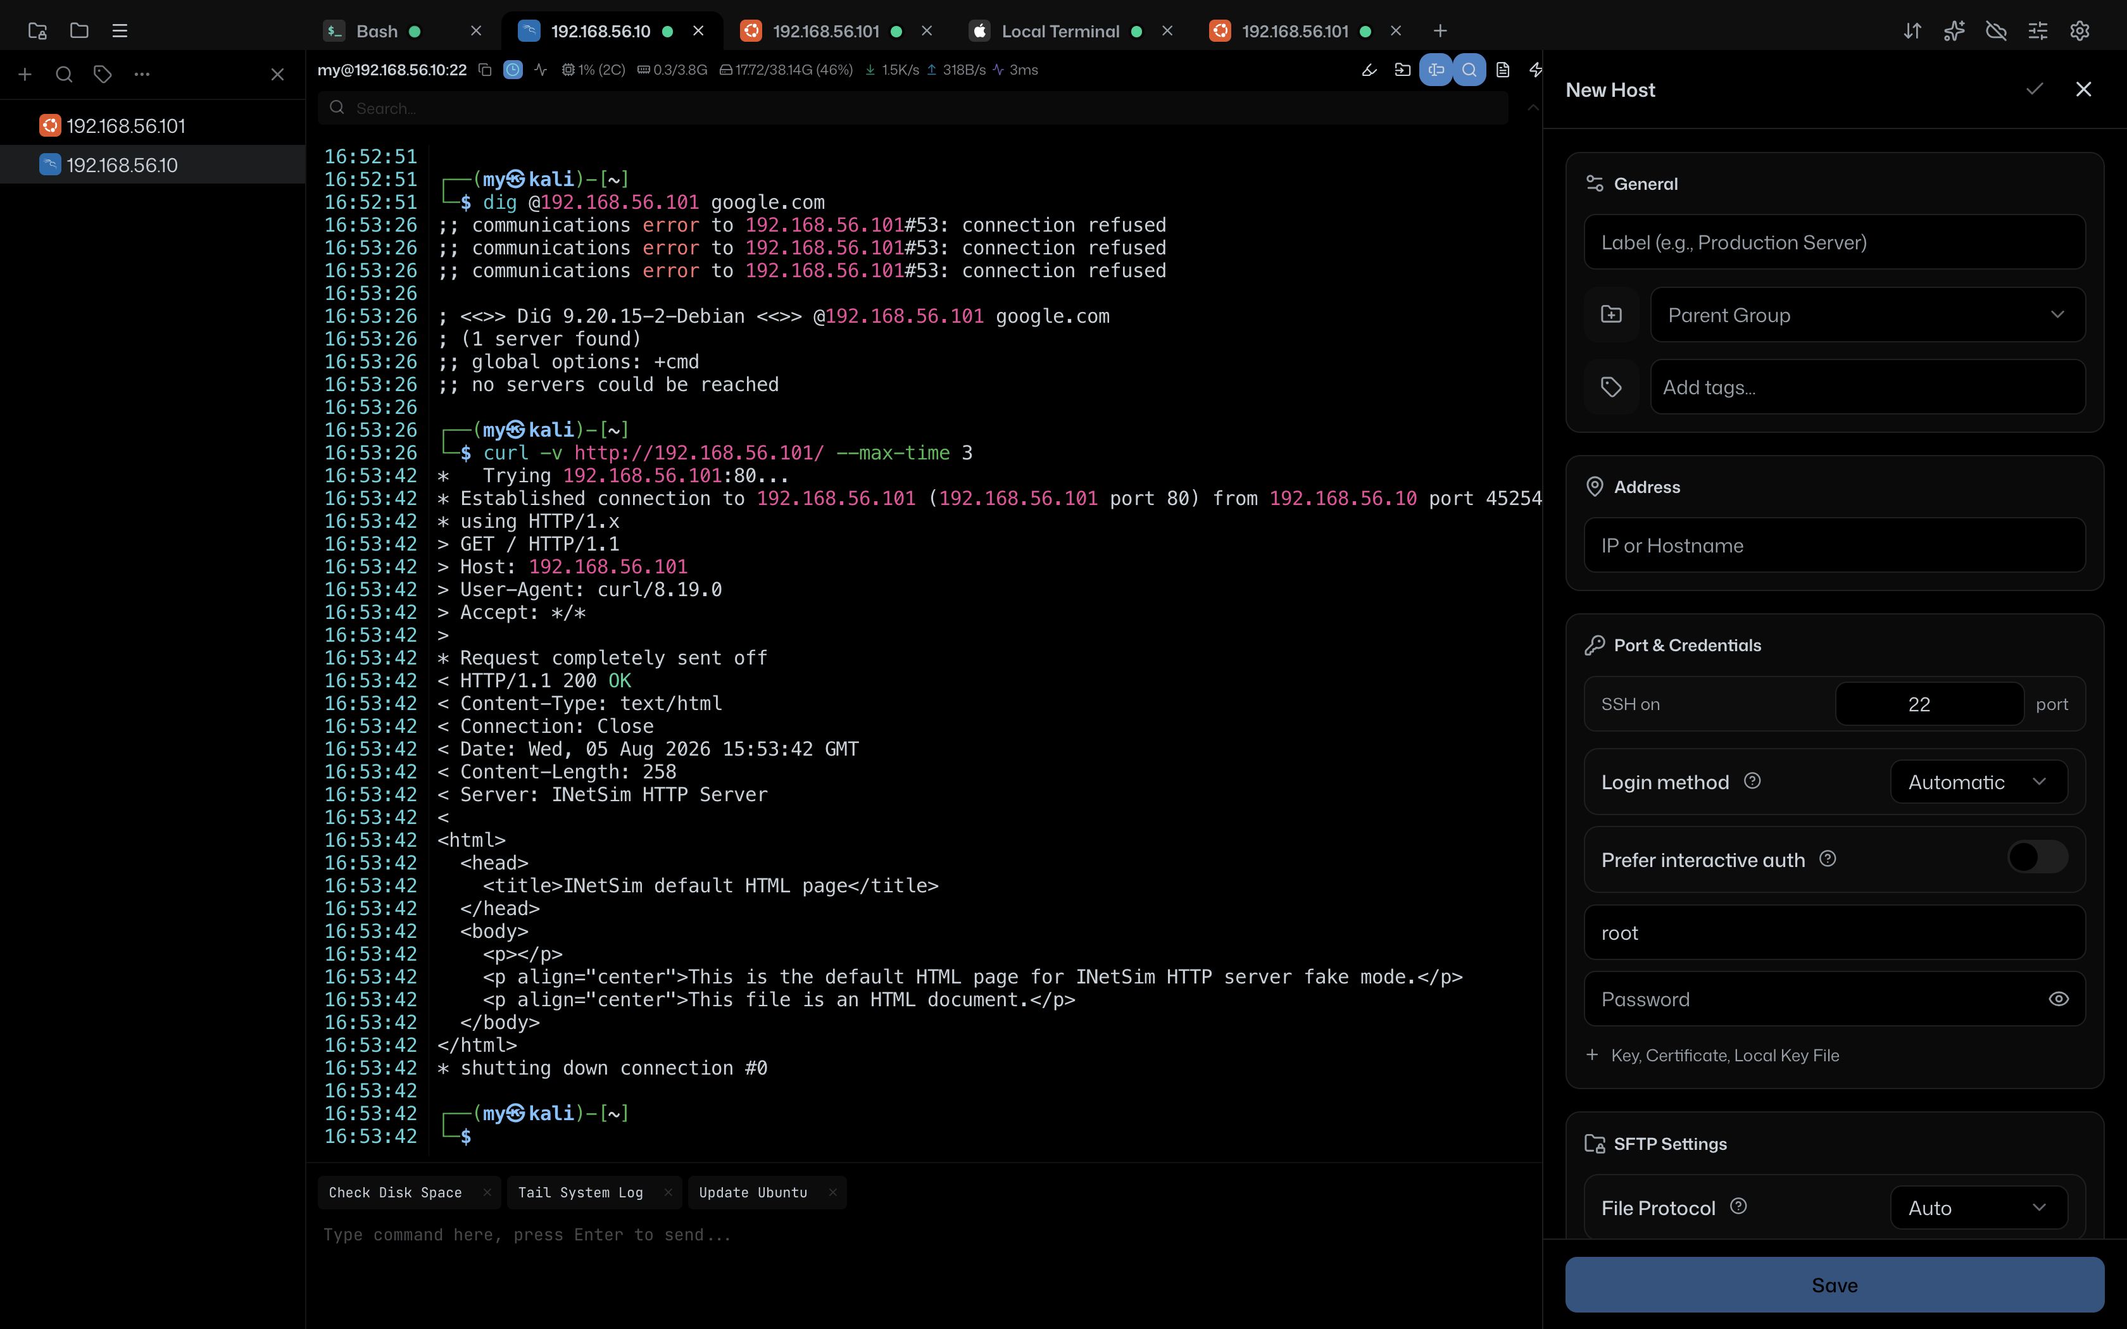The height and width of the screenshot is (1329, 2127).
Task: Click the hamburger menu icon at top left
Action: point(120,31)
